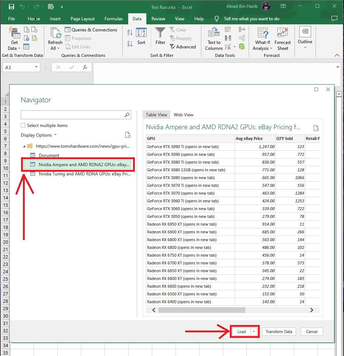Click the Remove Duplicates icon
This screenshot has height=356, width=344.
tap(228, 38)
